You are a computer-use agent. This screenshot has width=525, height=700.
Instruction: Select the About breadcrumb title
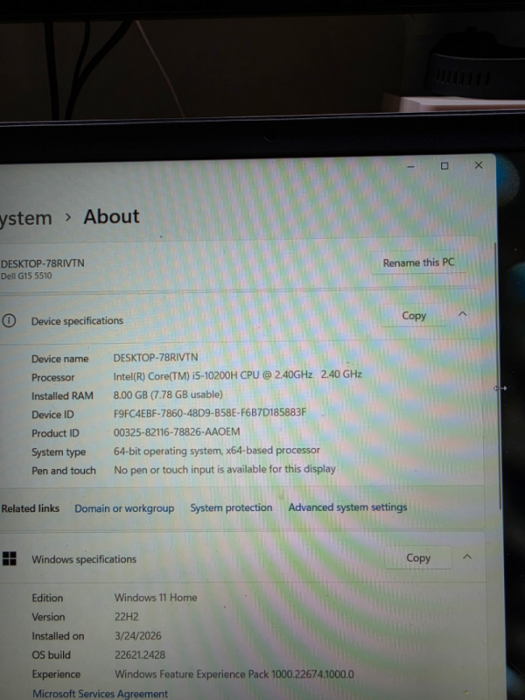coord(111,217)
